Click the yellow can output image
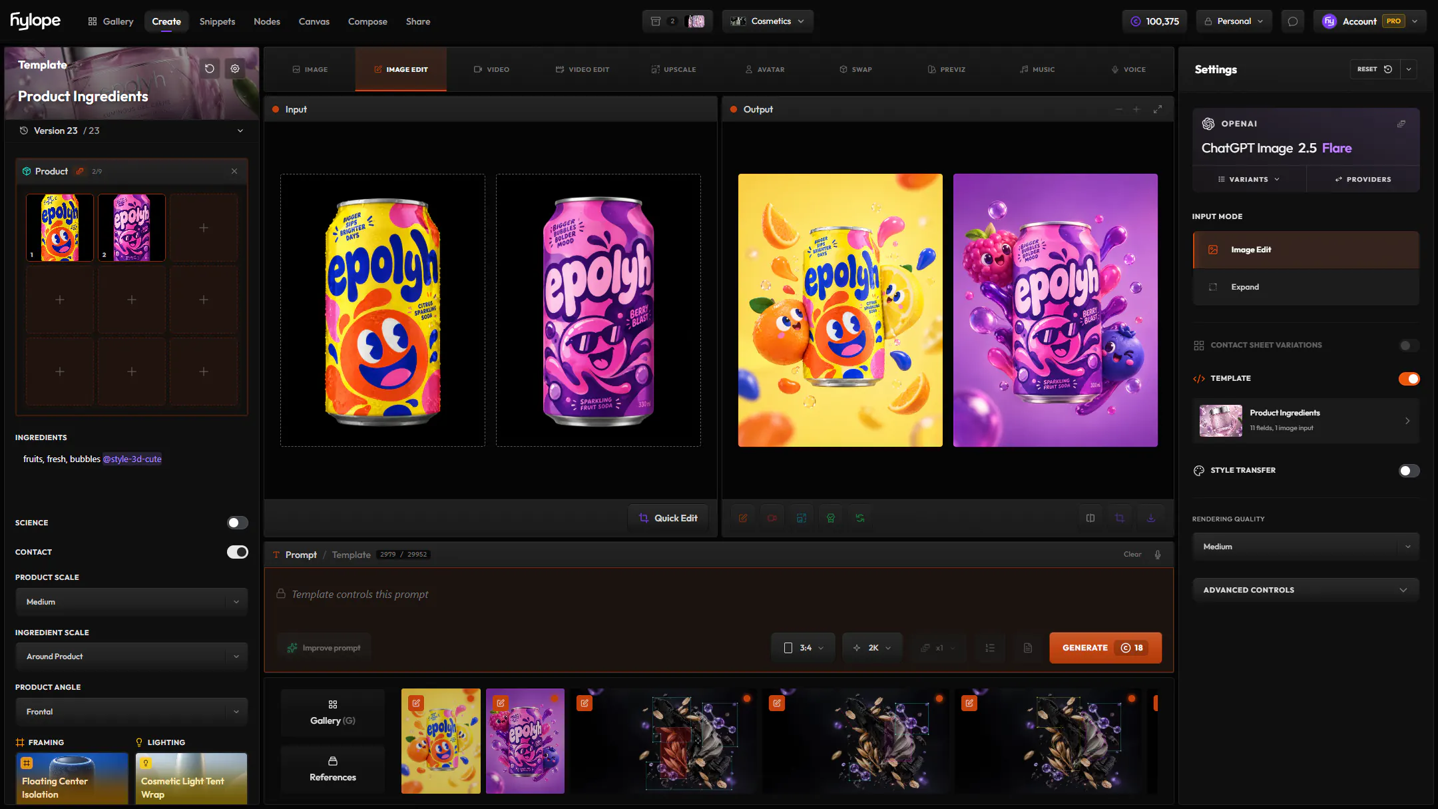 click(840, 310)
